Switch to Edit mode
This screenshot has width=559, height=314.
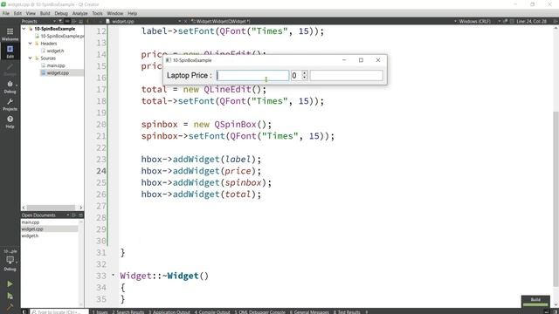(10, 51)
